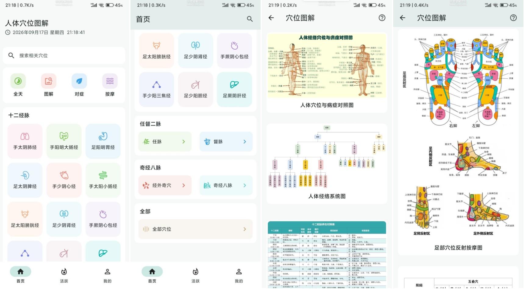The height and width of the screenshot is (289, 524).
Task: Click 搜索相关穴位 search field
Action: tap(64, 55)
